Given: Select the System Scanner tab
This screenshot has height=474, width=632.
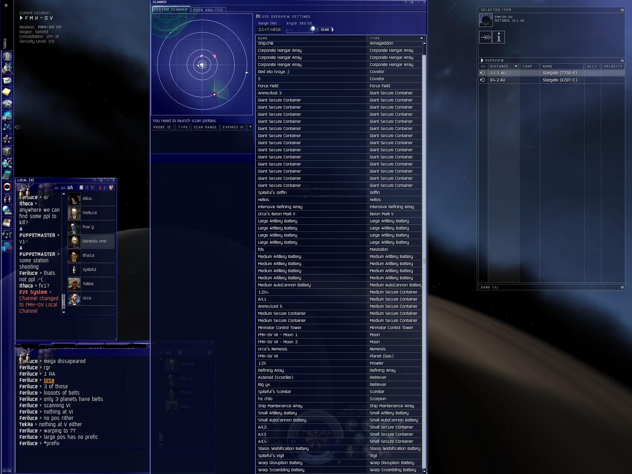Looking at the screenshot, I should click(x=171, y=9).
